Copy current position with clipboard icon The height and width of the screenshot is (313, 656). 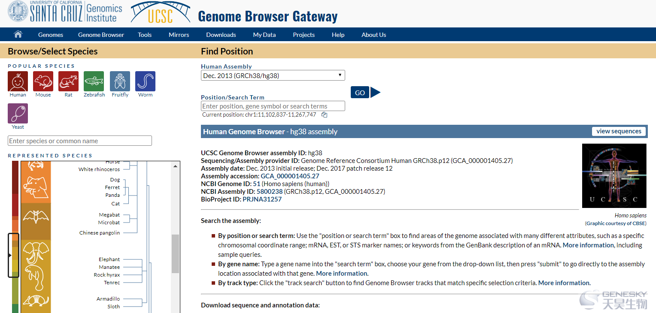tap(325, 114)
